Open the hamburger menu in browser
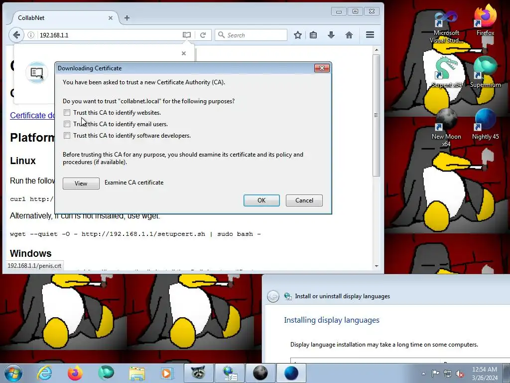 click(x=370, y=35)
